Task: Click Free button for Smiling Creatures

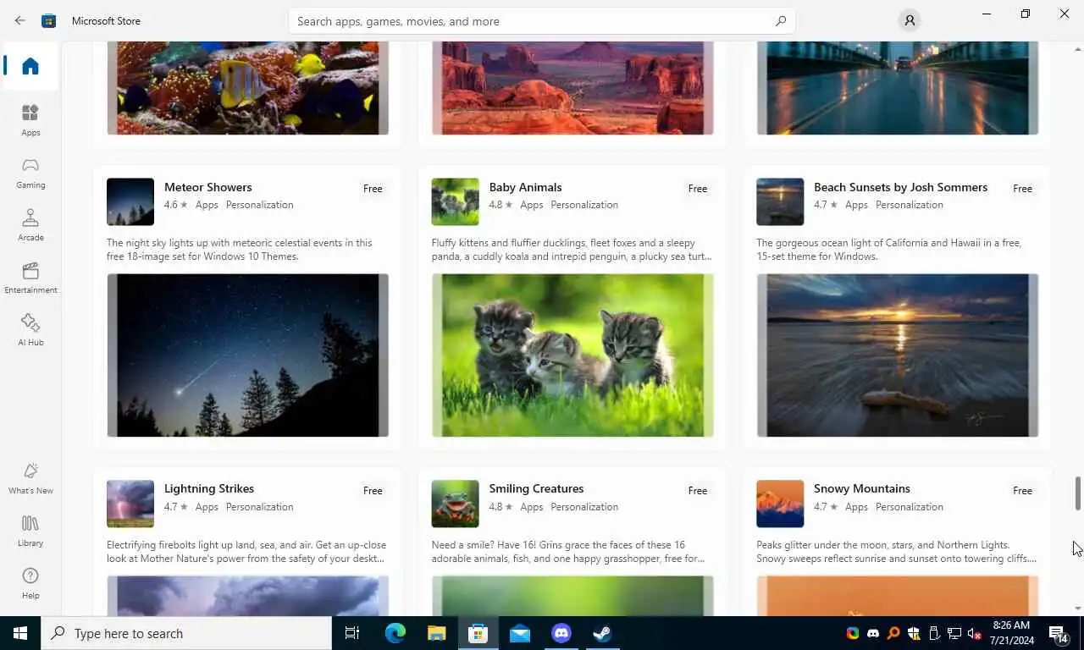Action: tap(698, 491)
